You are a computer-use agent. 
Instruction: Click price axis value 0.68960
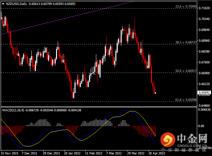pyautogui.click(x=204, y=40)
